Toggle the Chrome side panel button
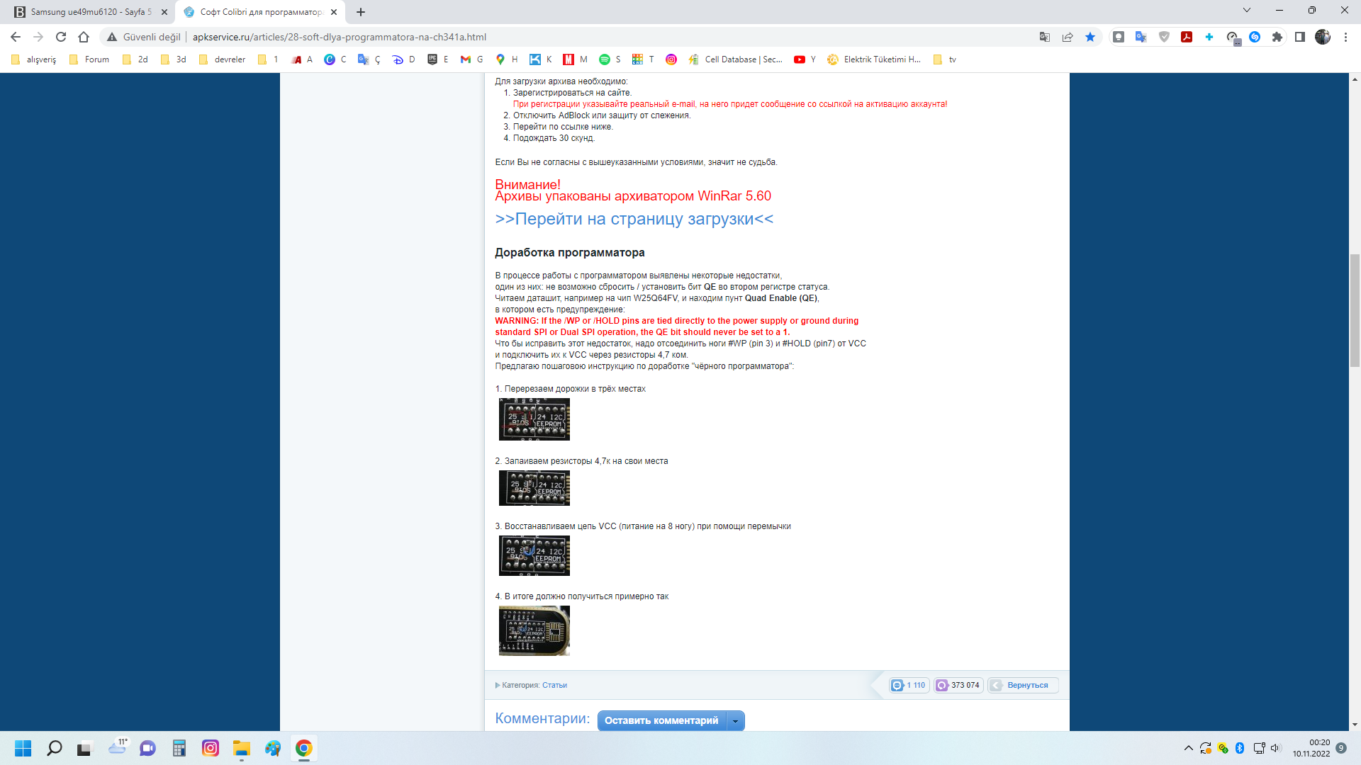Screen dimensions: 1361x765 coord(1300,37)
